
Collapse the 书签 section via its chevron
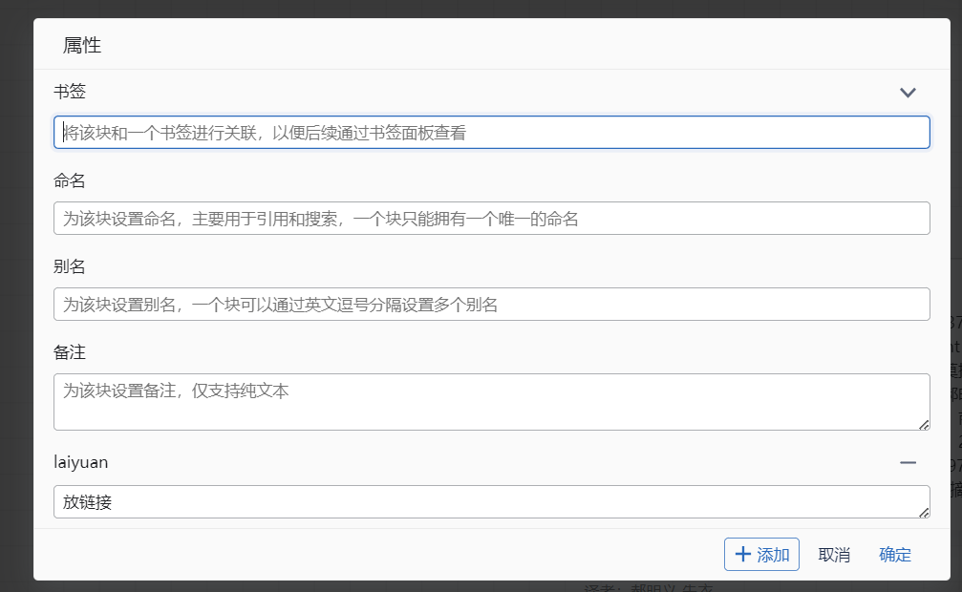tap(907, 92)
